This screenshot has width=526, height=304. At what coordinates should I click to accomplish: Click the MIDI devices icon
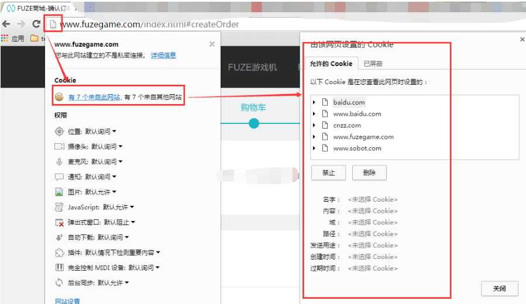[59, 268]
